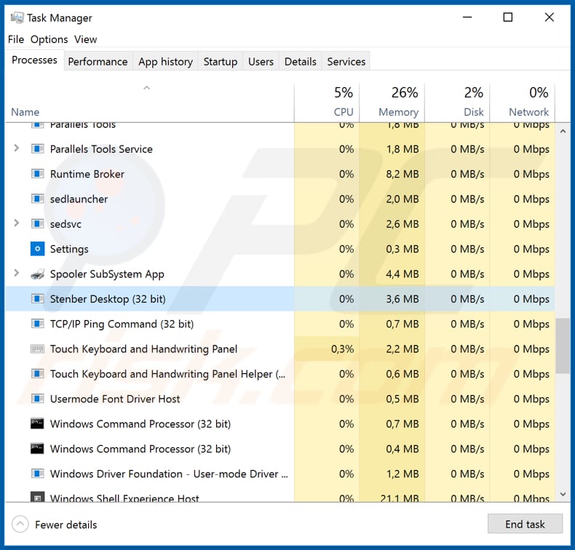
Task: Click the Spooler SubSystem App printer icon
Action: [x=37, y=274]
